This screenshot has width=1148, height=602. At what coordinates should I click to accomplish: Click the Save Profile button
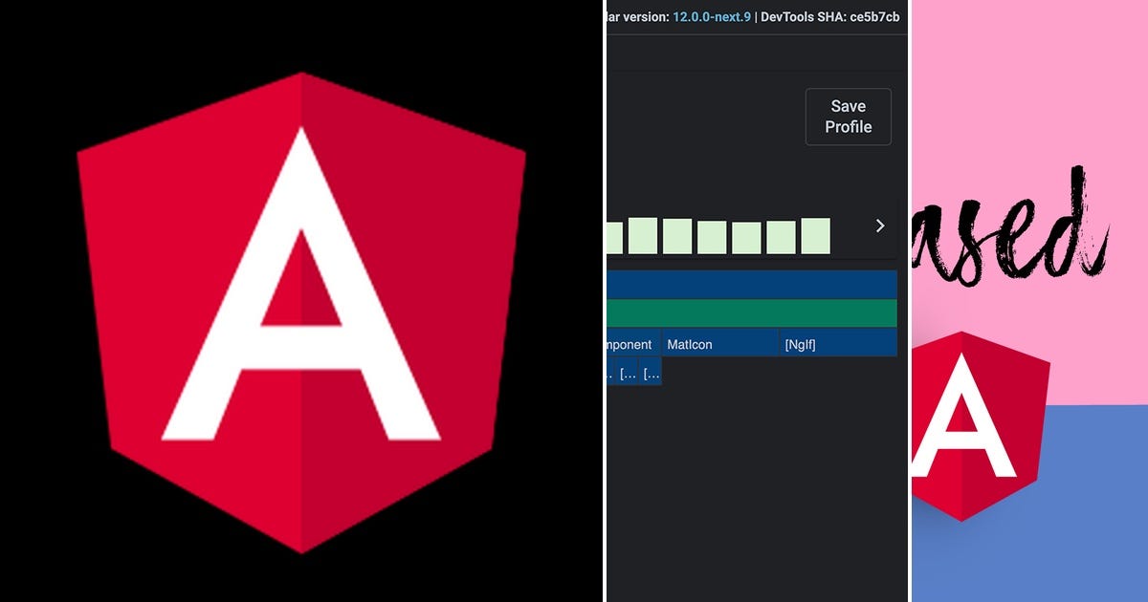[x=848, y=117]
